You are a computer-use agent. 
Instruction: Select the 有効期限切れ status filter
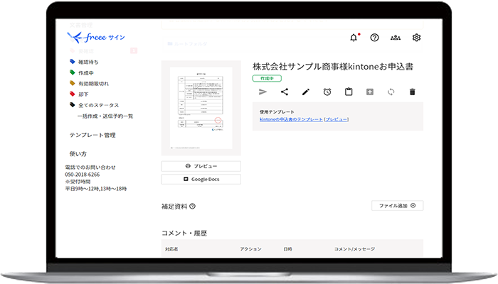click(x=89, y=83)
